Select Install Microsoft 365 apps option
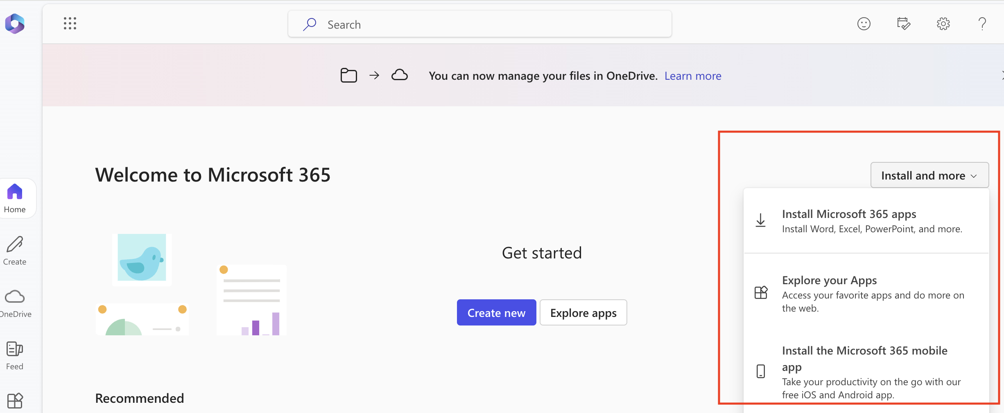 [x=866, y=221]
